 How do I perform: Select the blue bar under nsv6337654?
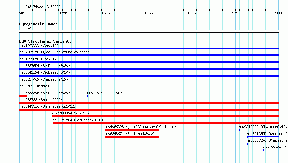(149, 69)
